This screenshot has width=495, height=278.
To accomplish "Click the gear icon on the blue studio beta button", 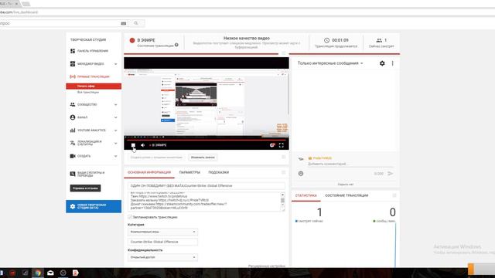I will (x=73, y=206).
